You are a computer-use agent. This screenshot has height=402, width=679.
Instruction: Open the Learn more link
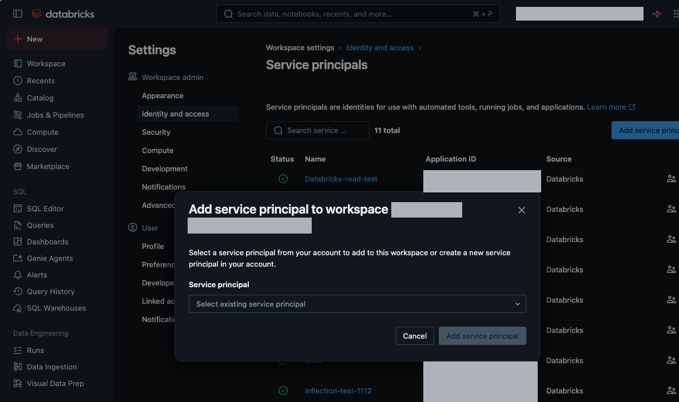point(611,107)
